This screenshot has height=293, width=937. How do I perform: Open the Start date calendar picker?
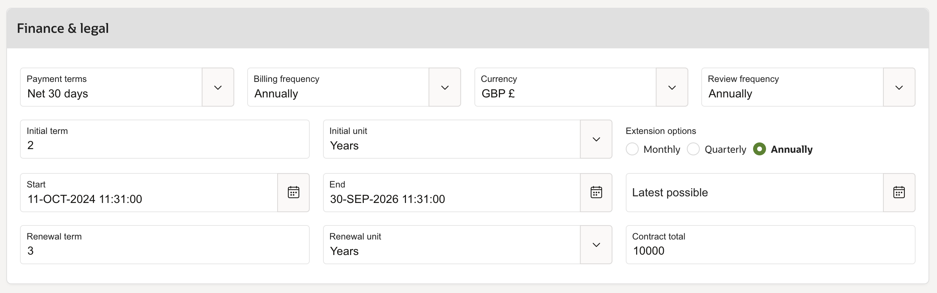click(293, 192)
